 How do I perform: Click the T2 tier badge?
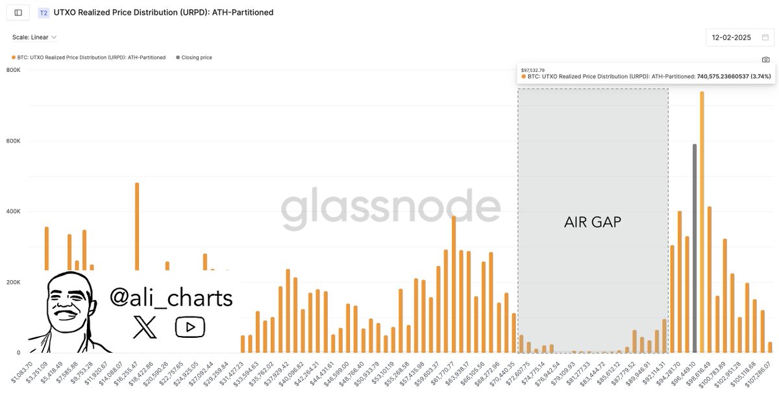click(x=43, y=12)
